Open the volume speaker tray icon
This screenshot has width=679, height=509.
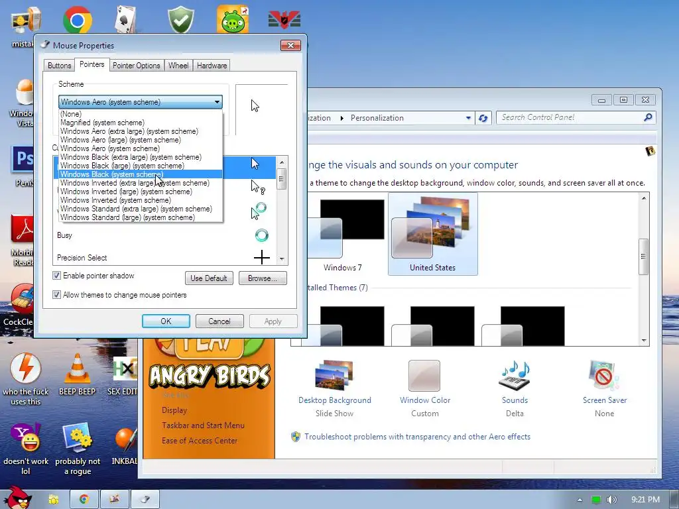[612, 500]
